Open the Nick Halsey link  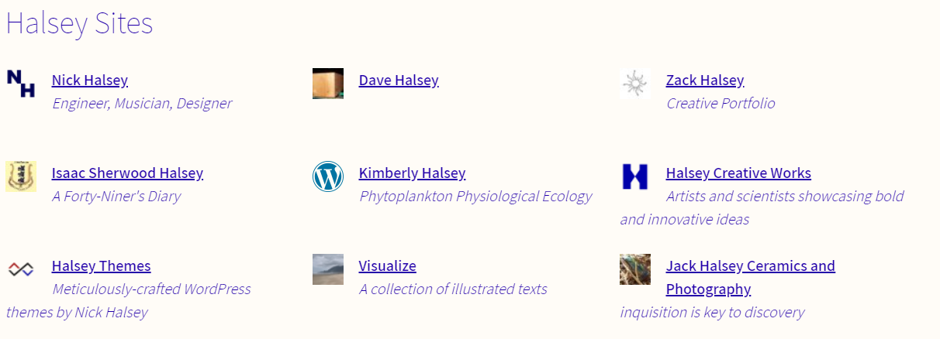(x=90, y=80)
